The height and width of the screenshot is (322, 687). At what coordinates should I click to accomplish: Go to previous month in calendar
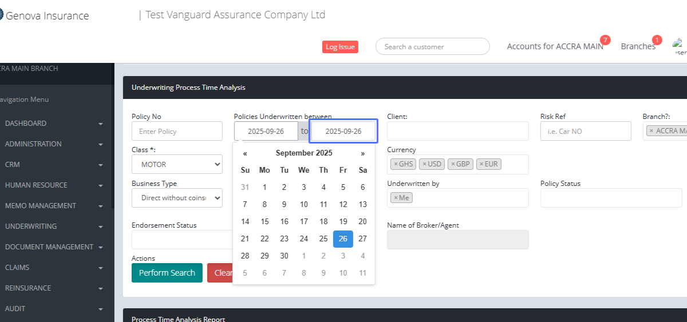tap(245, 153)
